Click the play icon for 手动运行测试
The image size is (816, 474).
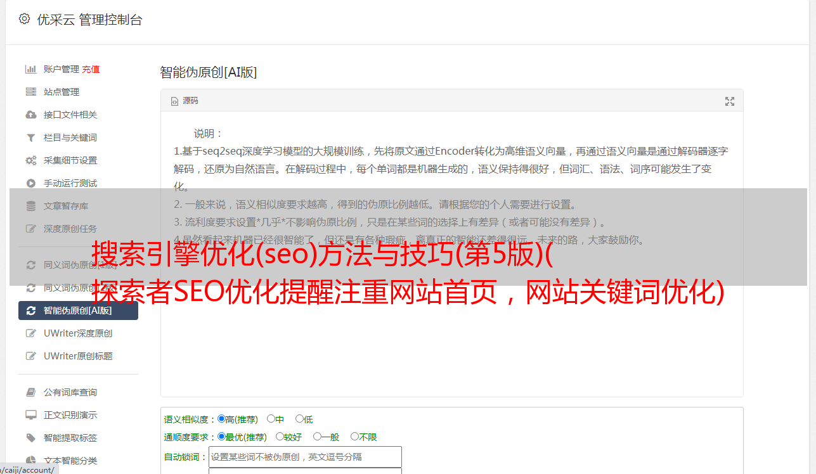(30, 183)
